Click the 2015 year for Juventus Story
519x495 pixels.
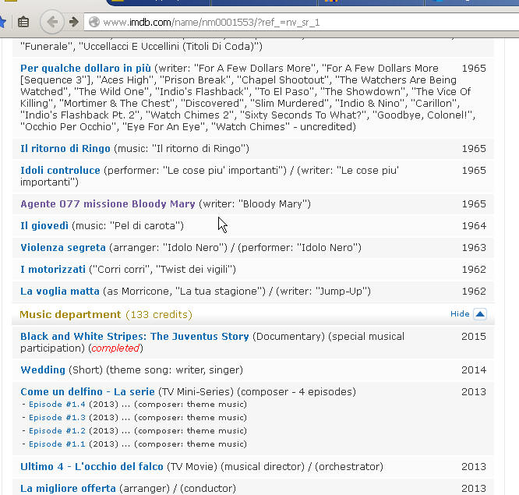[474, 337]
